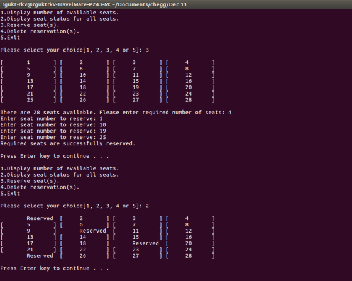The height and width of the screenshot is (281, 352).
Task: Click seat 28 in the first seat grid
Action: pos(189,100)
